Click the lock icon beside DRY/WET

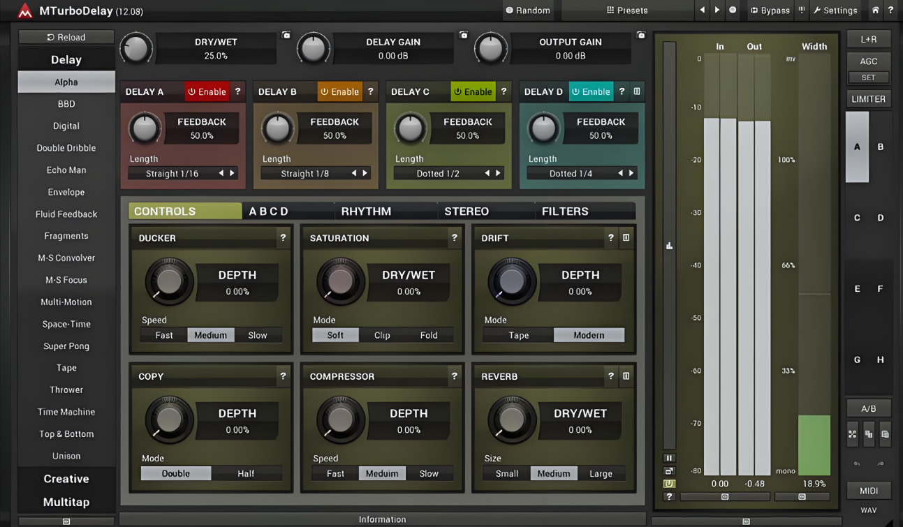coord(286,35)
